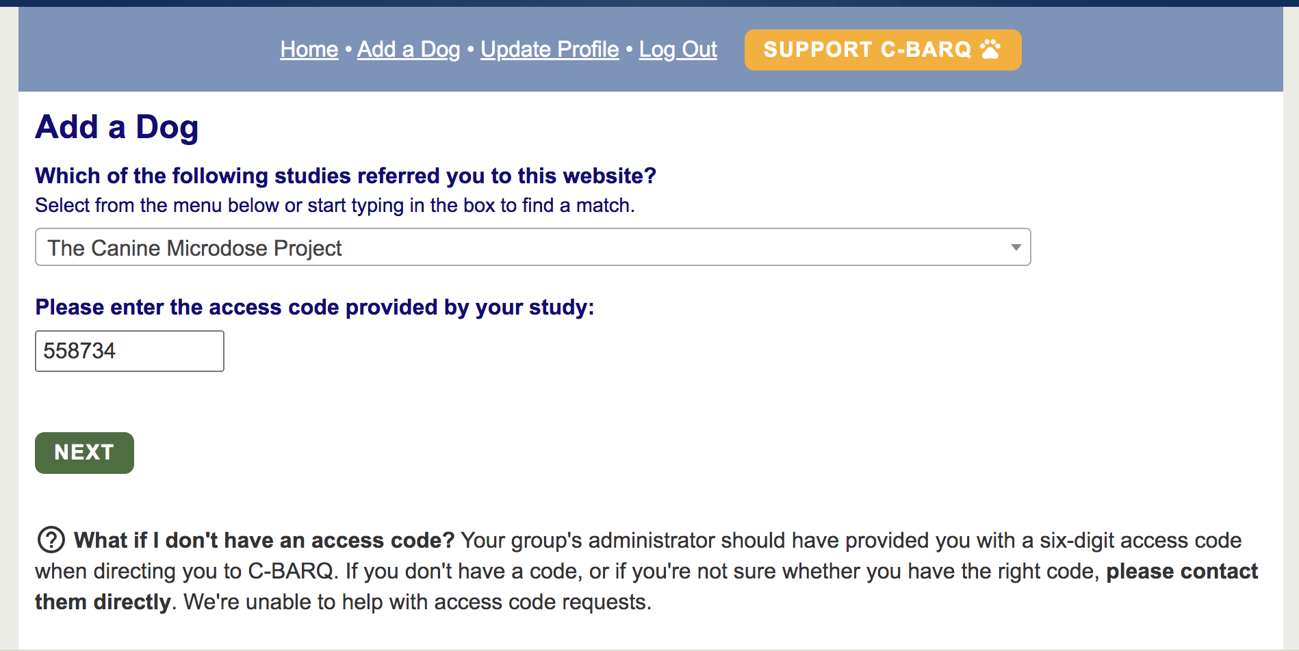Click the six-digit access code phrase

pyautogui.click(x=1140, y=540)
